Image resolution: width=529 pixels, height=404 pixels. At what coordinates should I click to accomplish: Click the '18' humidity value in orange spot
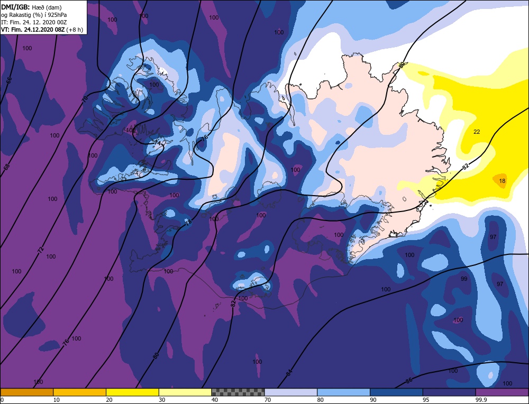tap(502, 181)
